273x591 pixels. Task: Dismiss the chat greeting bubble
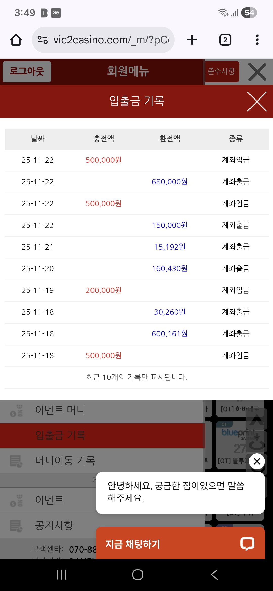pyautogui.click(x=257, y=461)
